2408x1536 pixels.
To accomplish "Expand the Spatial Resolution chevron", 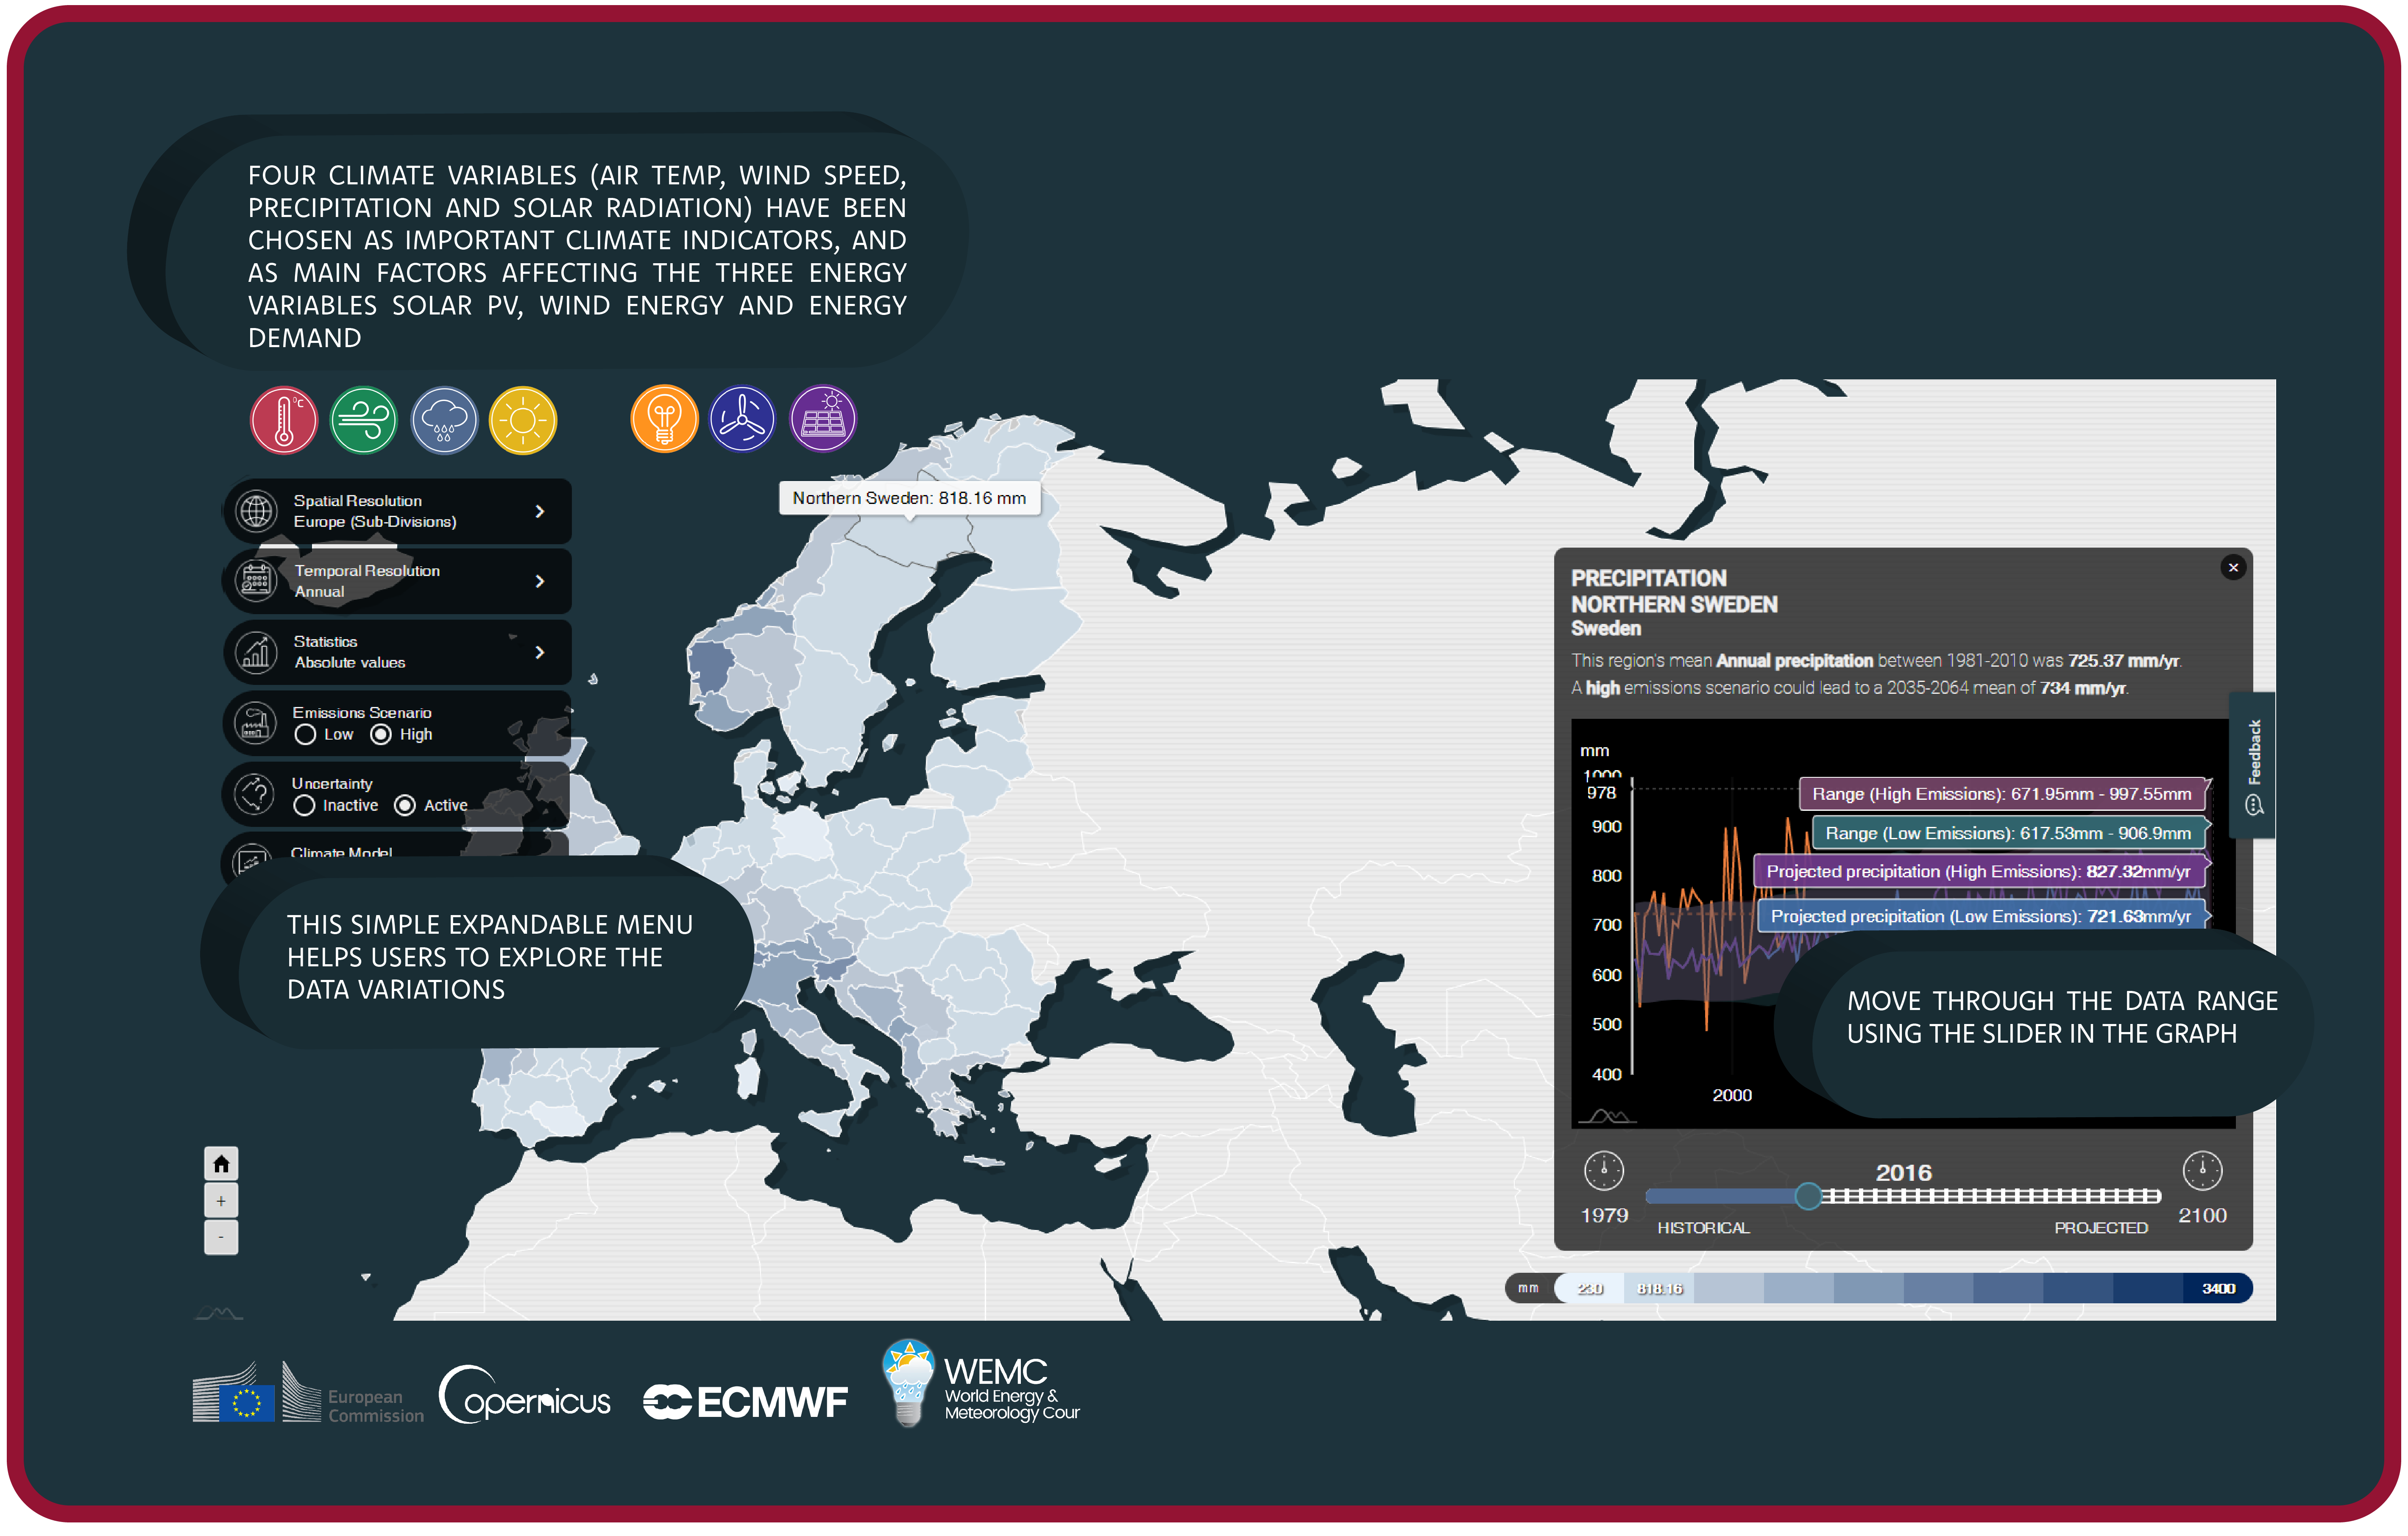I will click(x=540, y=511).
